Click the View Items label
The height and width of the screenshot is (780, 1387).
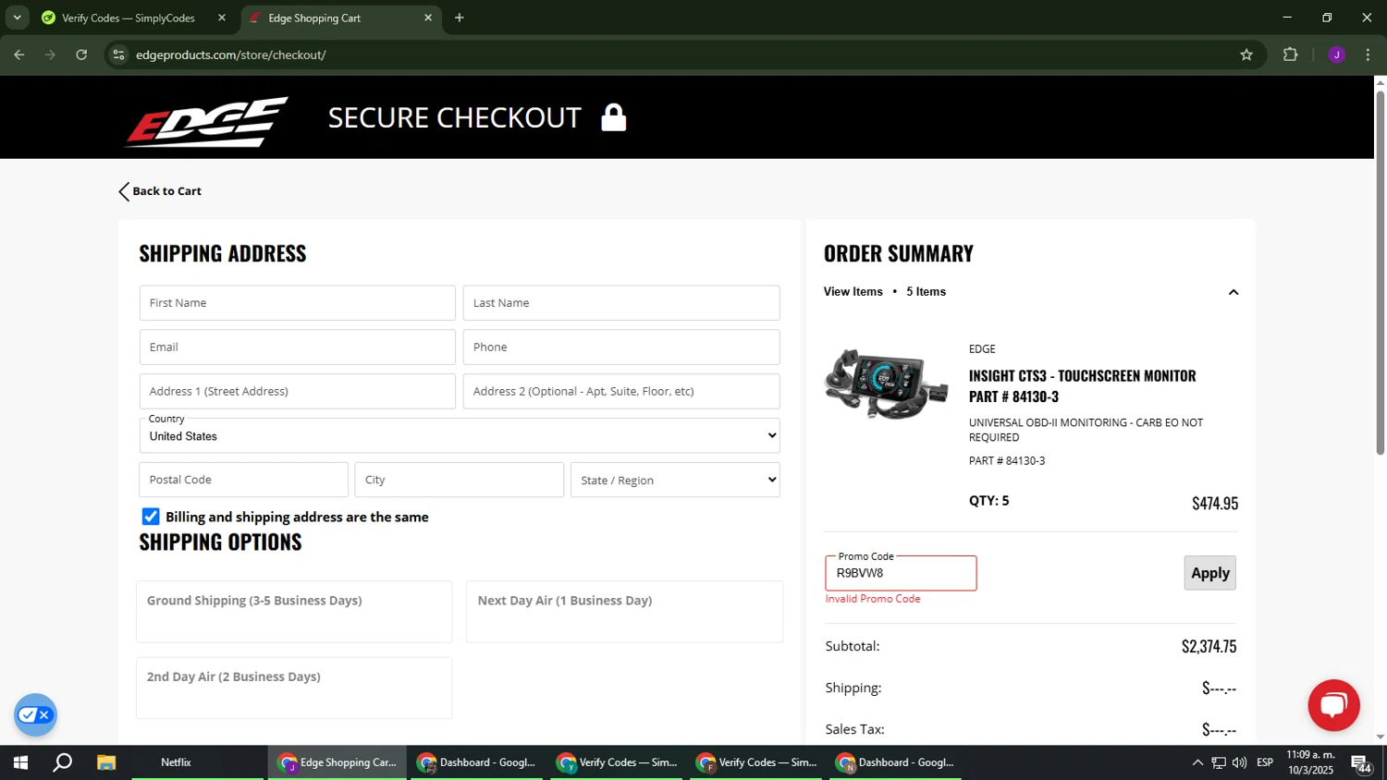853,292
